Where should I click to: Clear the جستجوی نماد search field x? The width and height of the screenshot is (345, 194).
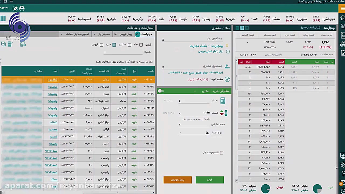tap(163, 40)
